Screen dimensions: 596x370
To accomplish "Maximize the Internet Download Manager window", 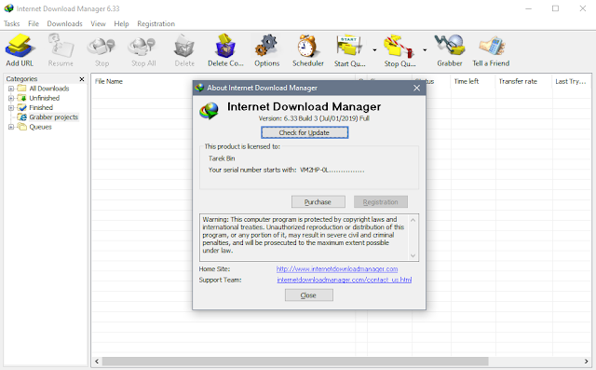I will pos(555,8).
